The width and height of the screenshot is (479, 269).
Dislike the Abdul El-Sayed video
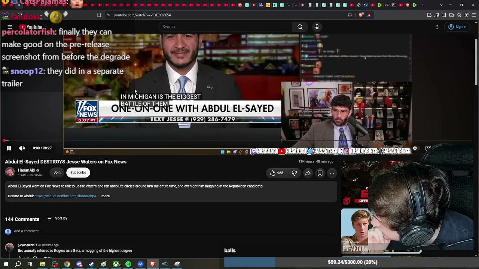(x=294, y=173)
